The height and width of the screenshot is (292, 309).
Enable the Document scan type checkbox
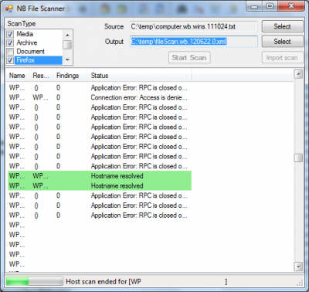10,52
